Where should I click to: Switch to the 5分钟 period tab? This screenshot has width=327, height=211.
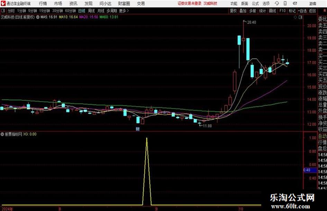33,11
